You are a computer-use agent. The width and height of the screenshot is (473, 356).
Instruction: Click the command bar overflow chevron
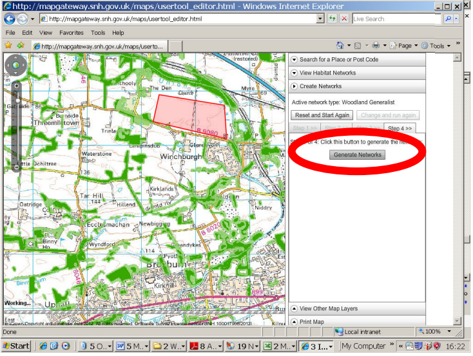458,43
